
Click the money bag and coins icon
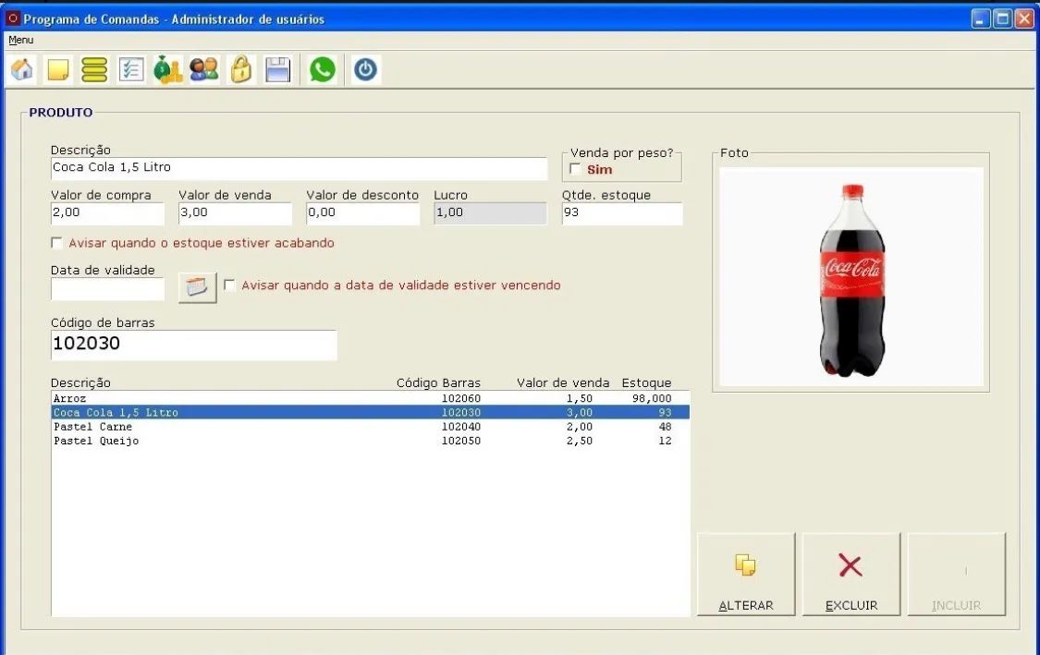167,70
